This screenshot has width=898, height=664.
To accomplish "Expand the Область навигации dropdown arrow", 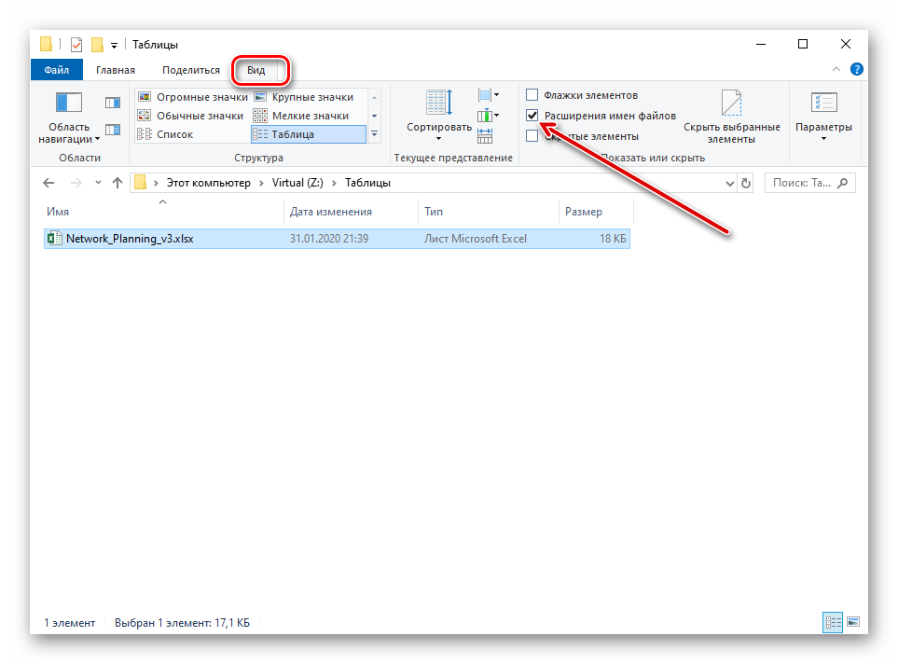I will [97, 139].
